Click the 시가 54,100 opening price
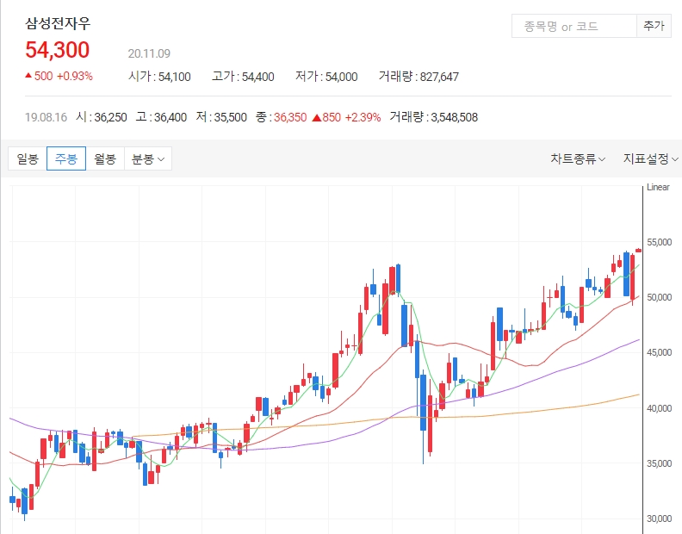 [159, 77]
